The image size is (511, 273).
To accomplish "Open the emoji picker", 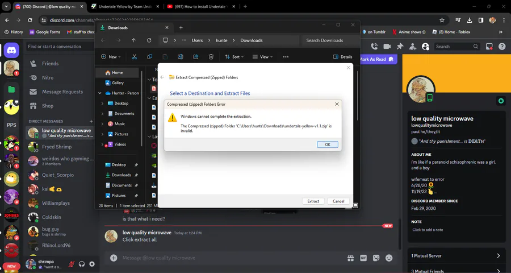I will [389, 258].
